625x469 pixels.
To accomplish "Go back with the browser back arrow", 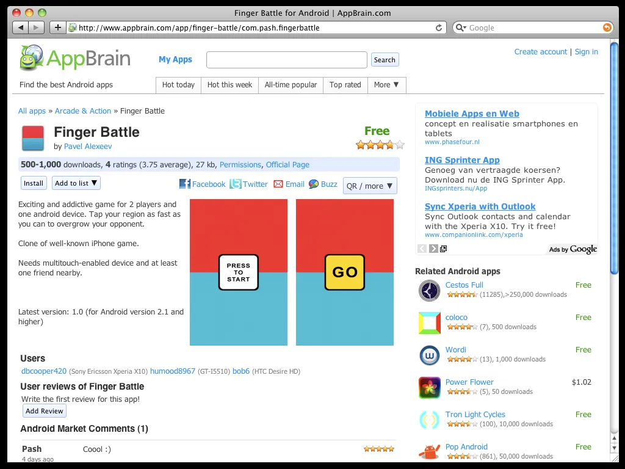I will point(20,27).
